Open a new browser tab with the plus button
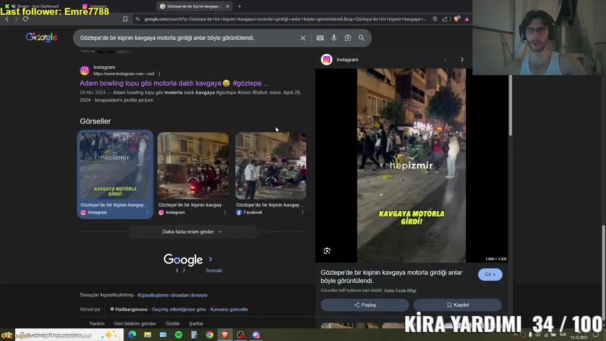606x341 pixels. [239, 6]
